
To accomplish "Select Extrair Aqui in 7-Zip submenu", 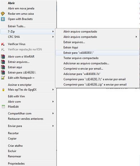I will coord(71,48).
